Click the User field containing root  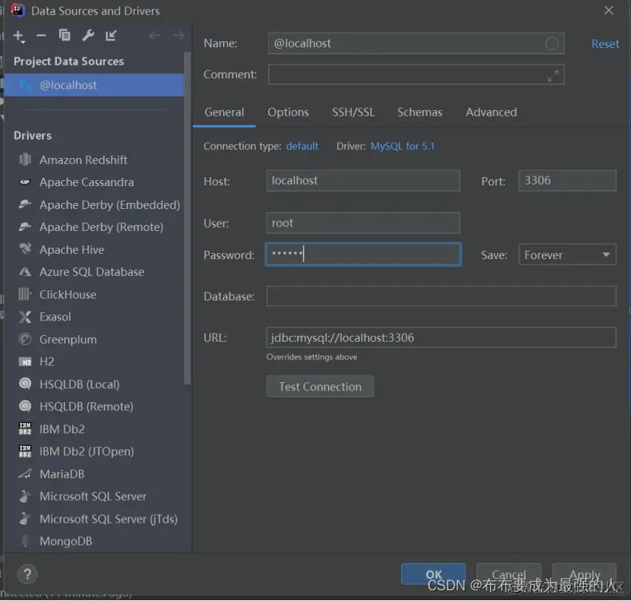(x=363, y=223)
